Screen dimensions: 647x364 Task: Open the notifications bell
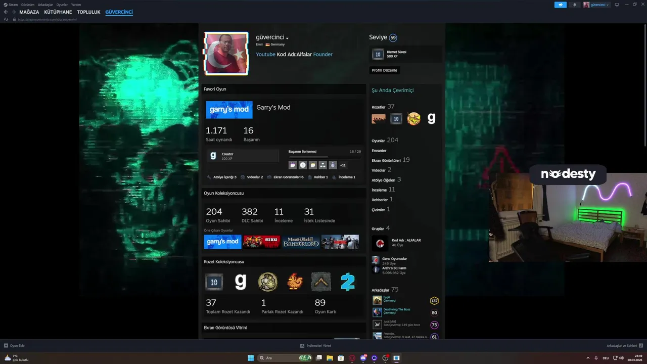[575, 5]
